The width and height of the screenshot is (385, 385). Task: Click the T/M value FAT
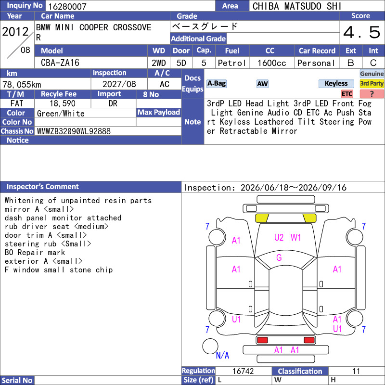pos(17,103)
